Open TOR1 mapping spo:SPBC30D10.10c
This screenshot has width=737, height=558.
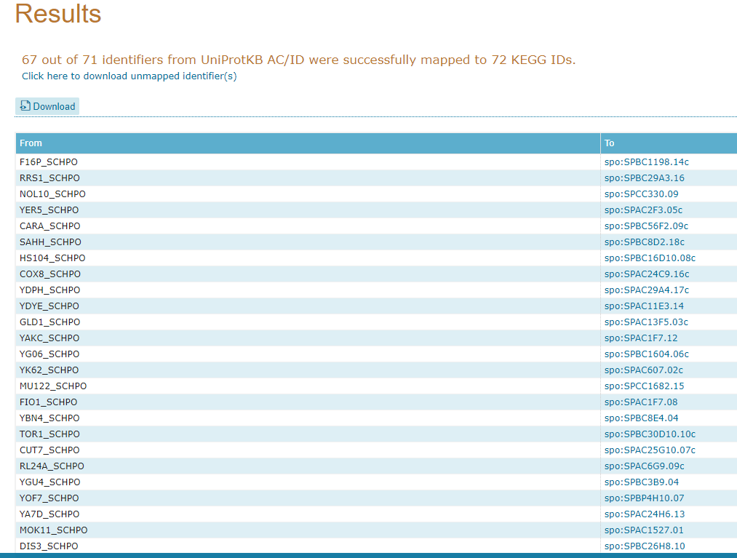point(650,434)
